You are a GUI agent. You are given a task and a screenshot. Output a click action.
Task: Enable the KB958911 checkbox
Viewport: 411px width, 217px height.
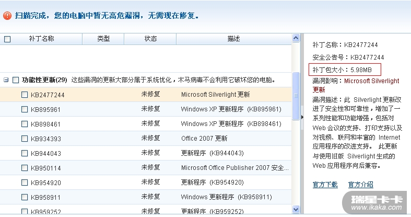click(x=25, y=197)
